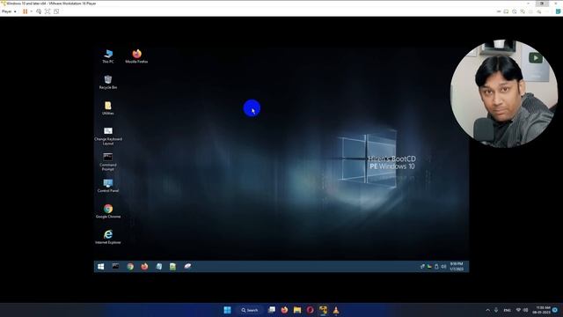Launch Google Chrome desktop shortcut
The width and height of the screenshot is (563, 317).
[x=108, y=211]
